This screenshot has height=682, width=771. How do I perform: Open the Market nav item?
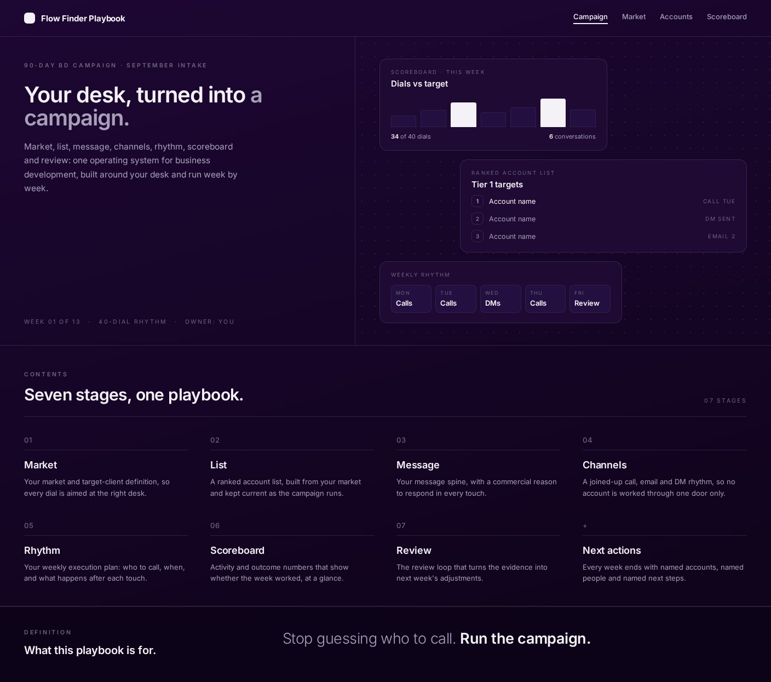(x=634, y=17)
